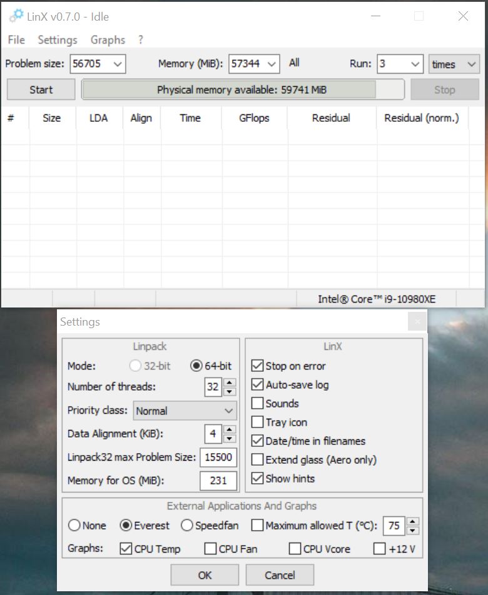The image size is (488, 595).
Task: Click the LinX gear icon in title bar
Action: click(x=16, y=16)
